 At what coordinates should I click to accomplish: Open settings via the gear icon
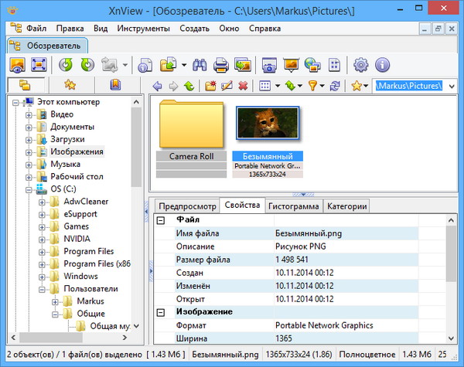[360, 65]
